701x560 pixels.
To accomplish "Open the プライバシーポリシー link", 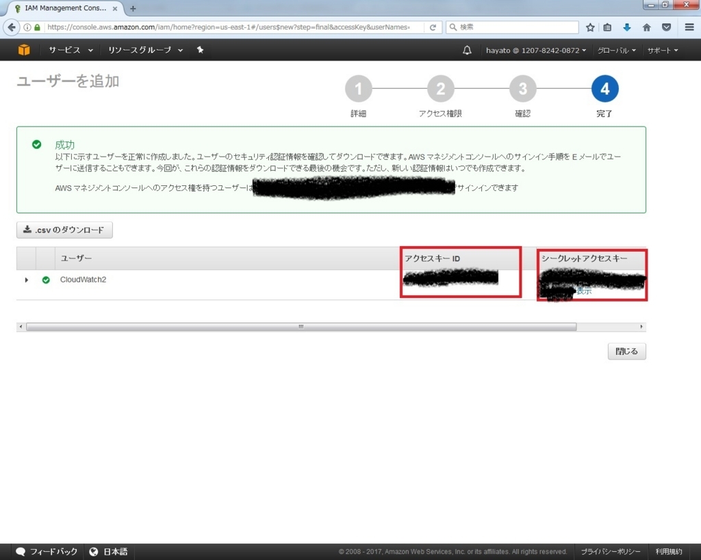I will [610, 552].
